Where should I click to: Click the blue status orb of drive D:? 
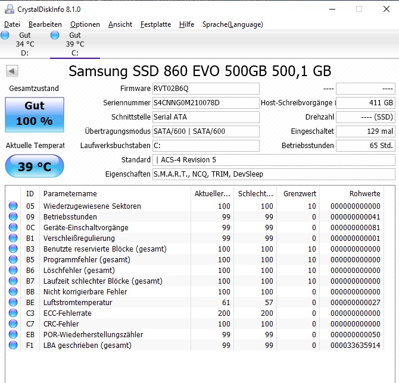coord(5,35)
